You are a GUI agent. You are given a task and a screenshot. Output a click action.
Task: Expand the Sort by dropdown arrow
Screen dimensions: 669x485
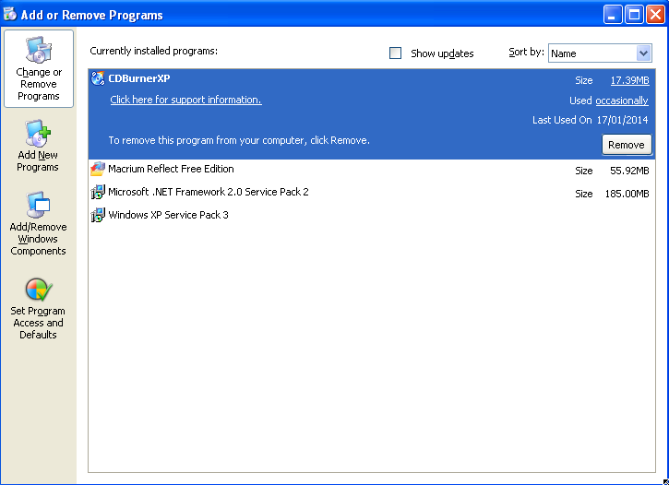643,53
